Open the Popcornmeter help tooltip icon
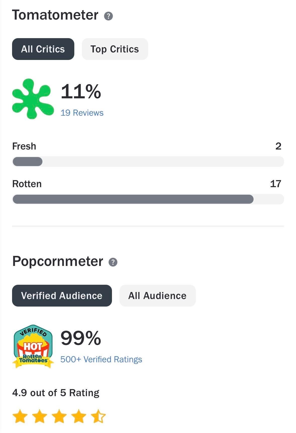This screenshot has height=433, width=296. tap(113, 263)
